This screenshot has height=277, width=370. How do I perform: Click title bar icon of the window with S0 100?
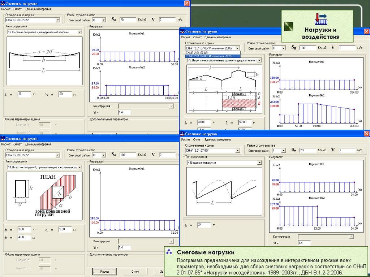(x=3, y=138)
